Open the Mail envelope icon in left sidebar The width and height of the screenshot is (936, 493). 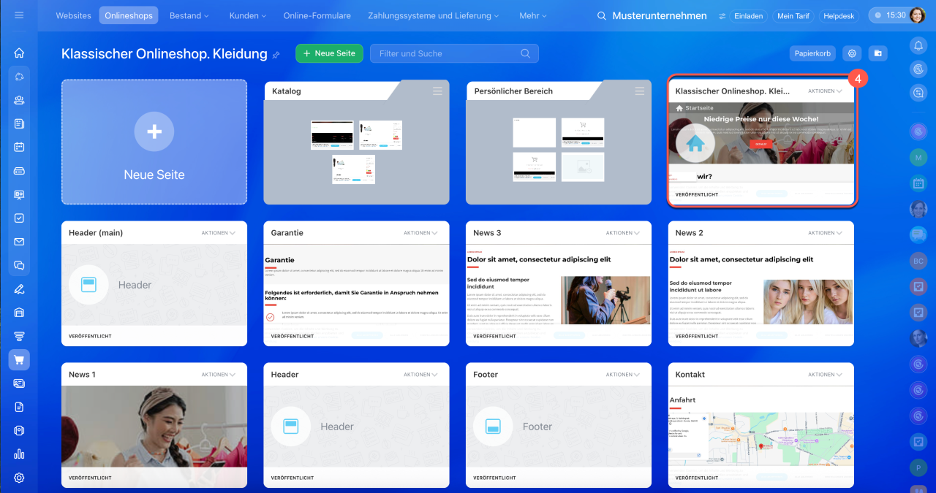coord(19,242)
